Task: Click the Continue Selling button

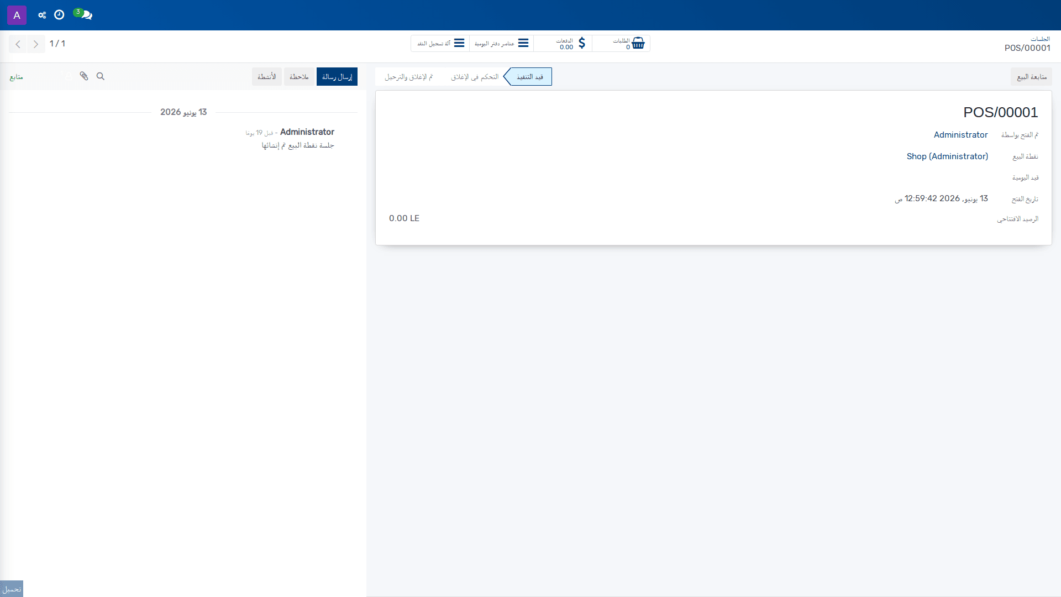Action: [x=1031, y=77]
